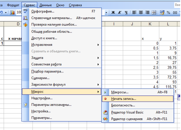Select Проверка наличия ошибок... item
This screenshot has height=130, width=181.
[62, 24]
